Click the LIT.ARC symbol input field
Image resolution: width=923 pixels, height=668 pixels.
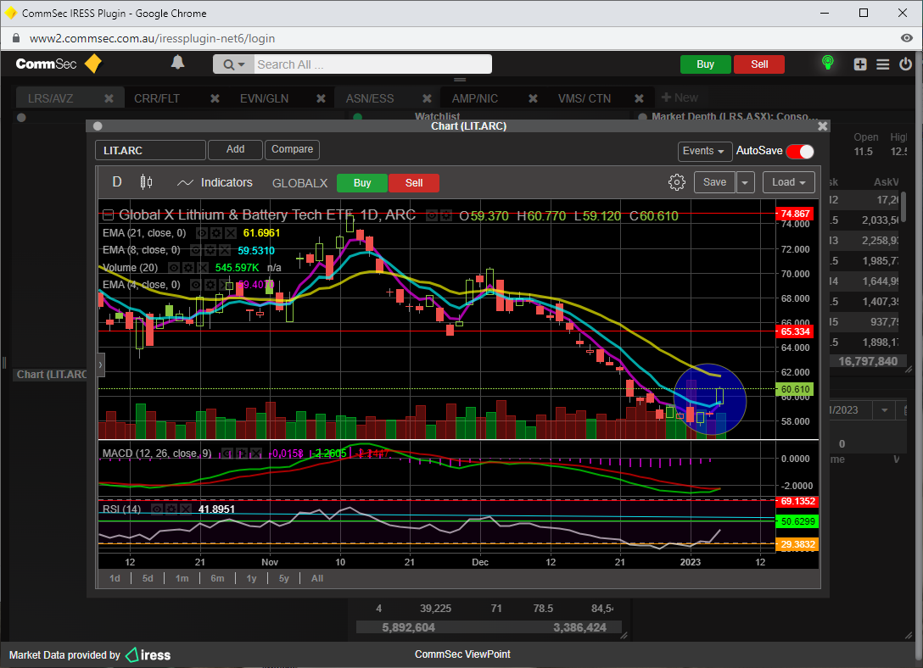(150, 150)
